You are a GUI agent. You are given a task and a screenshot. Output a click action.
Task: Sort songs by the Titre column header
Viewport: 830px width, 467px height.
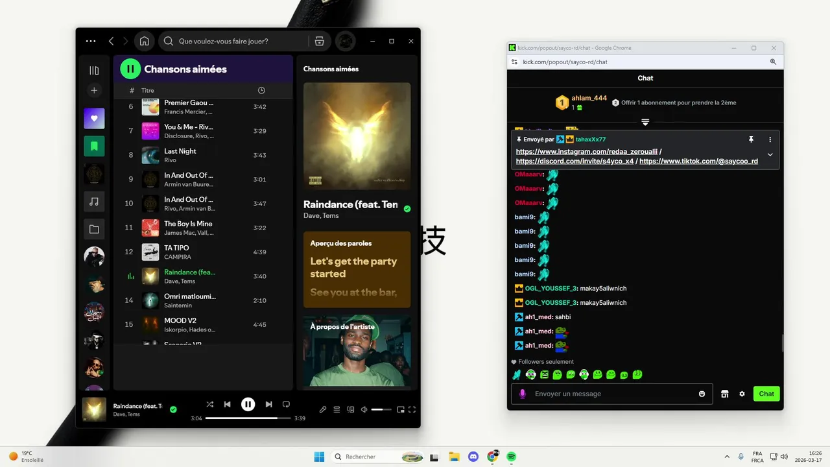coord(148,90)
